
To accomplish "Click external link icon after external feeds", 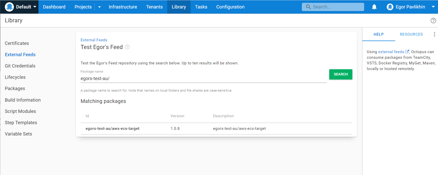I will [407, 52].
